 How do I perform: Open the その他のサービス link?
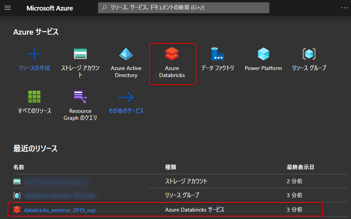click(126, 111)
